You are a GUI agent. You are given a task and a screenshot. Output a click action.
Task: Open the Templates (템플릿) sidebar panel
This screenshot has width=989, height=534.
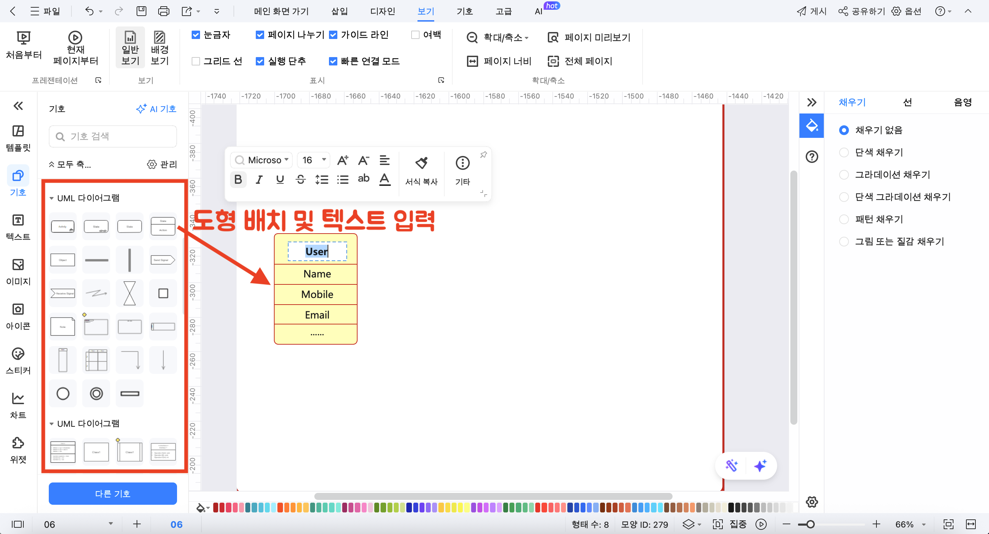click(18, 139)
